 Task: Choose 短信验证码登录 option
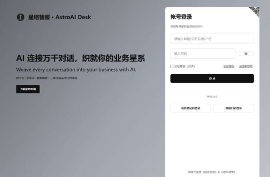191,108
